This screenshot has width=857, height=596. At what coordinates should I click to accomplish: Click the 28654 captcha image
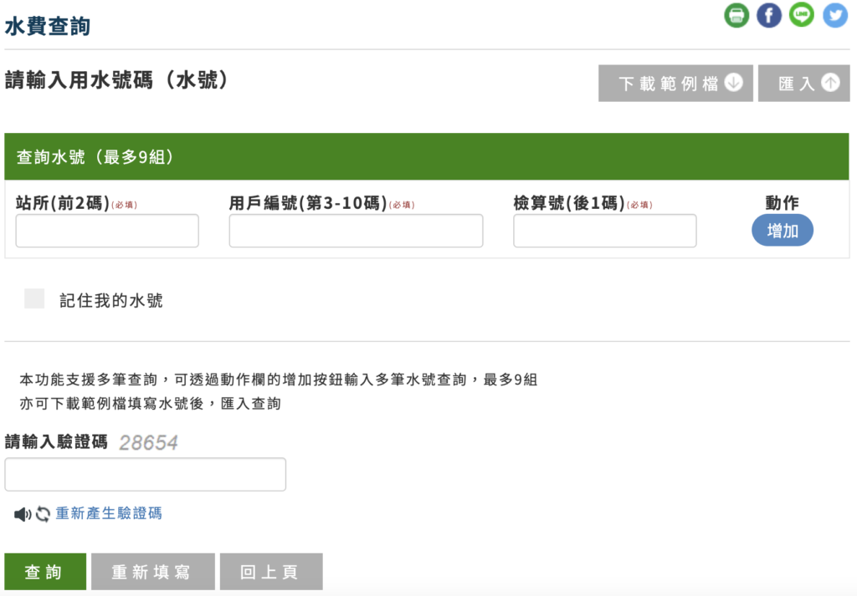[x=148, y=443]
